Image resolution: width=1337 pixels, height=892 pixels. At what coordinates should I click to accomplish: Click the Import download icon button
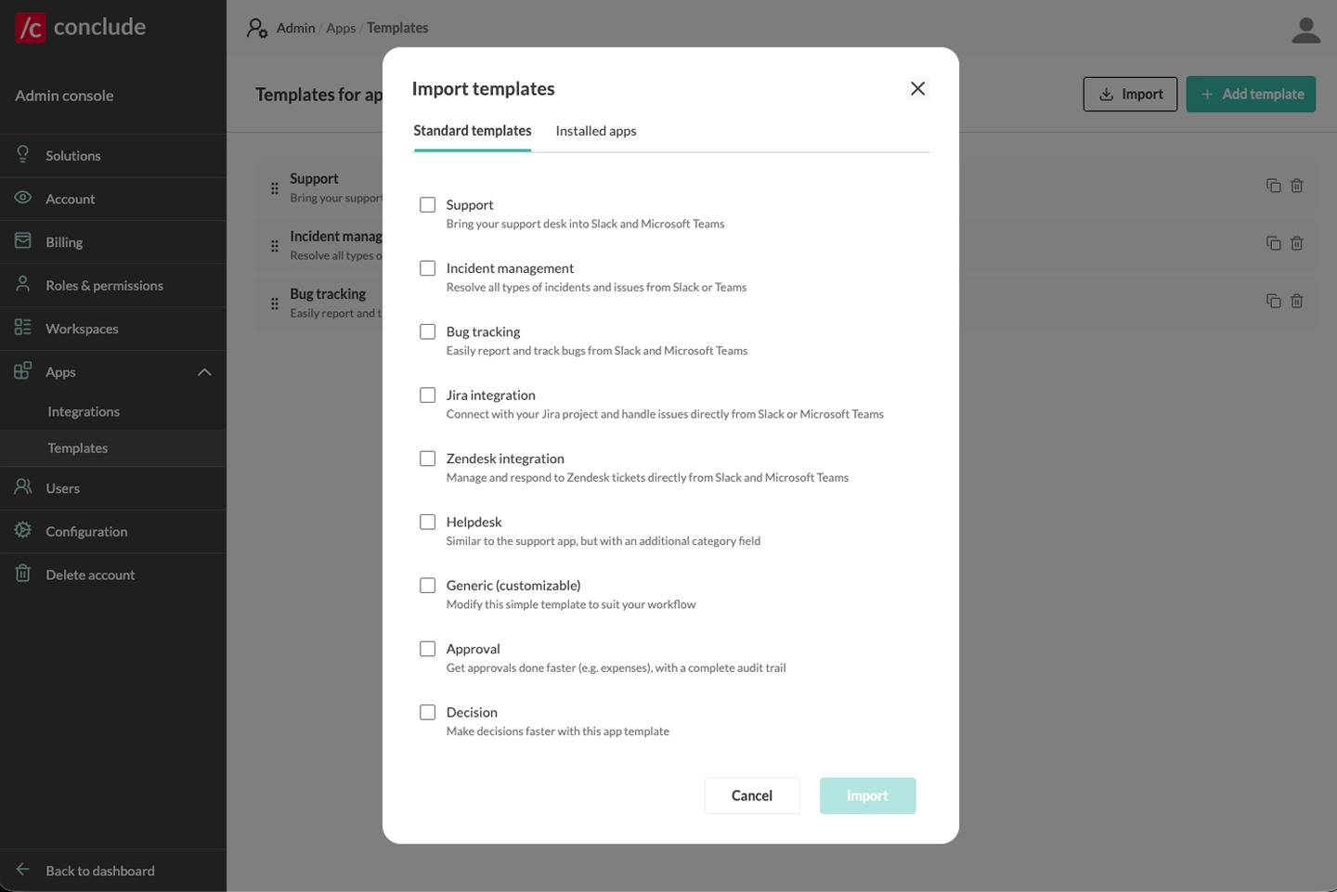(1106, 94)
